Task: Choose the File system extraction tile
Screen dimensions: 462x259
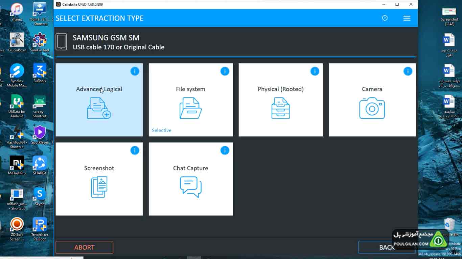Action: coord(191,100)
